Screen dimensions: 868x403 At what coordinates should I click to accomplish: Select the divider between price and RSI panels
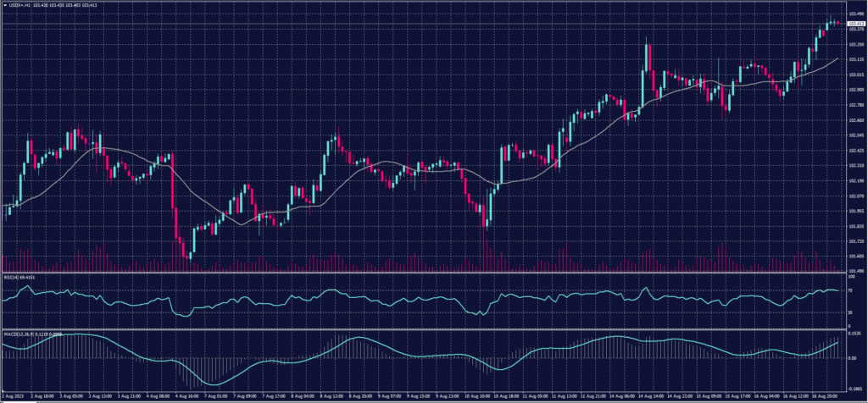(x=424, y=273)
